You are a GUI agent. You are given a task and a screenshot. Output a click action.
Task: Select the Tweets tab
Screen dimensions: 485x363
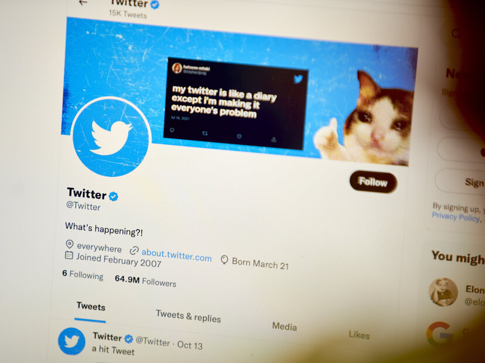91,306
